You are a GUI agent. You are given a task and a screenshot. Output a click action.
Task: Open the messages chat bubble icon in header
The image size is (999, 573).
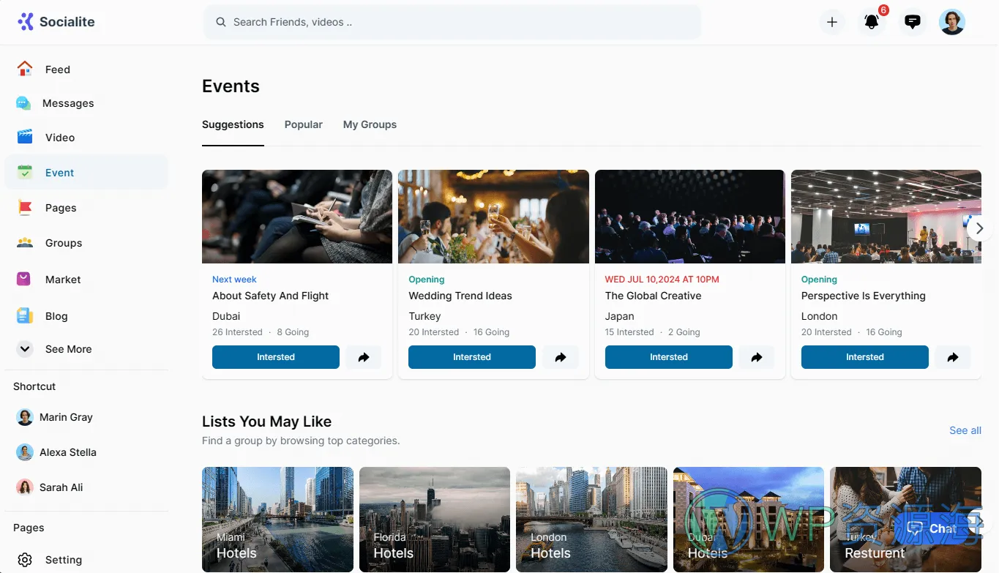(x=912, y=22)
